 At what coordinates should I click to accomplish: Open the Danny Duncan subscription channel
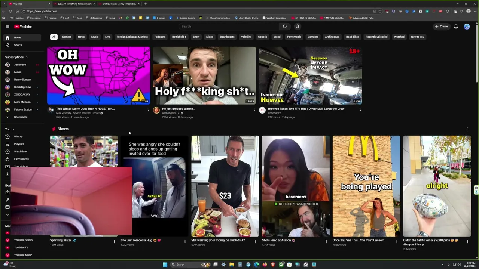[22, 80]
